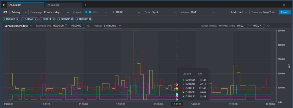Open Spreads (Intraday) chart type dropdown
The height and width of the screenshot is (108, 293).
19,26
